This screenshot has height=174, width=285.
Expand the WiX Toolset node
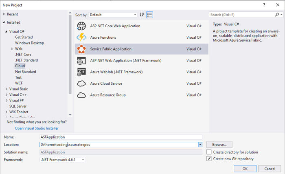7,112
